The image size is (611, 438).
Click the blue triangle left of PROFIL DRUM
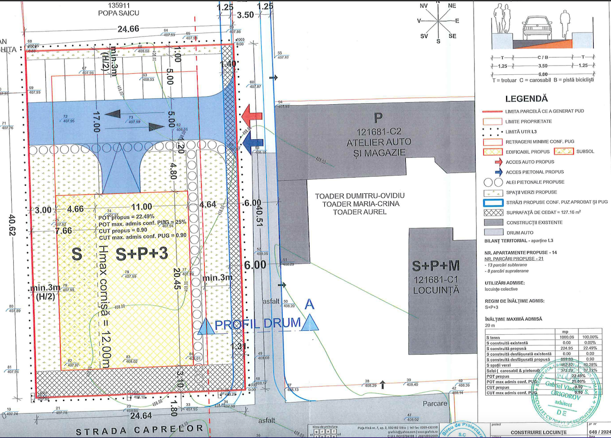click(x=206, y=325)
